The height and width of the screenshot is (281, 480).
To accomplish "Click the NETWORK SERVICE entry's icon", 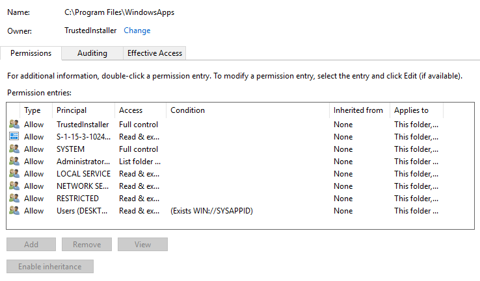I will pos(14,186).
